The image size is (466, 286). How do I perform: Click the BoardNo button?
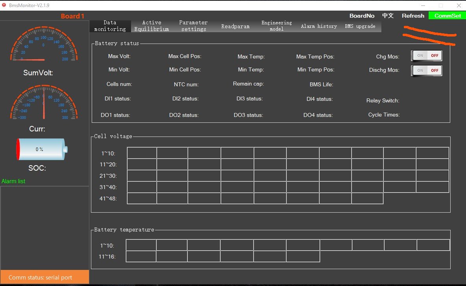click(x=362, y=16)
